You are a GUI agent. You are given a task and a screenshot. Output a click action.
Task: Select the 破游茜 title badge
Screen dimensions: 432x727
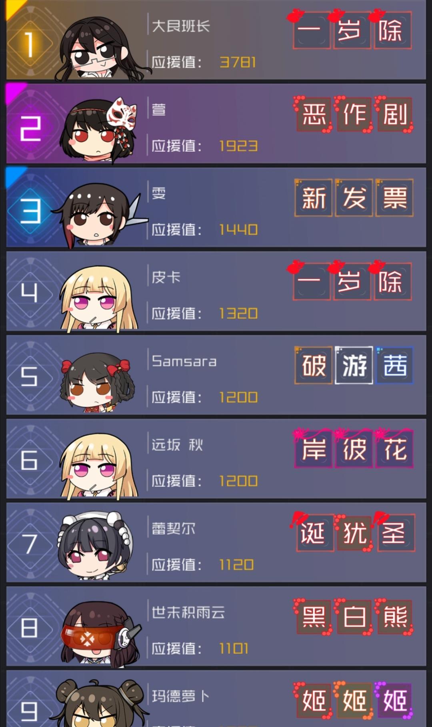tap(354, 365)
